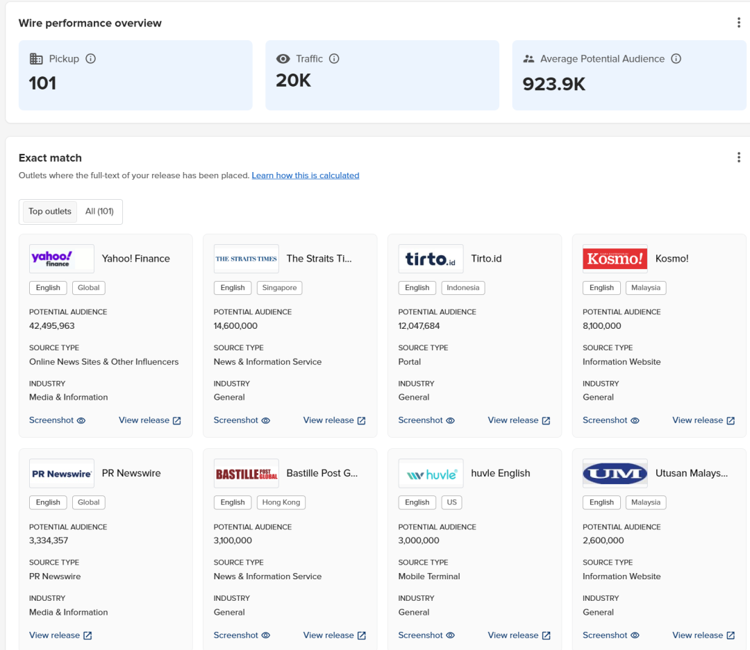The width and height of the screenshot is (750, 650).
Task: Click the Mobile Terminal source type
Action: coord(429,576)
